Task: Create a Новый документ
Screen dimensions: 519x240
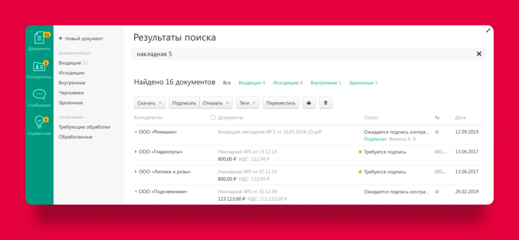Action: [x=81, y=39]
